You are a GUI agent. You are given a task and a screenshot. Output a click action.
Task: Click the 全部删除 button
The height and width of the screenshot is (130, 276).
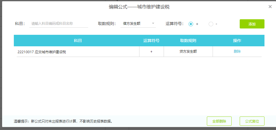219,121
